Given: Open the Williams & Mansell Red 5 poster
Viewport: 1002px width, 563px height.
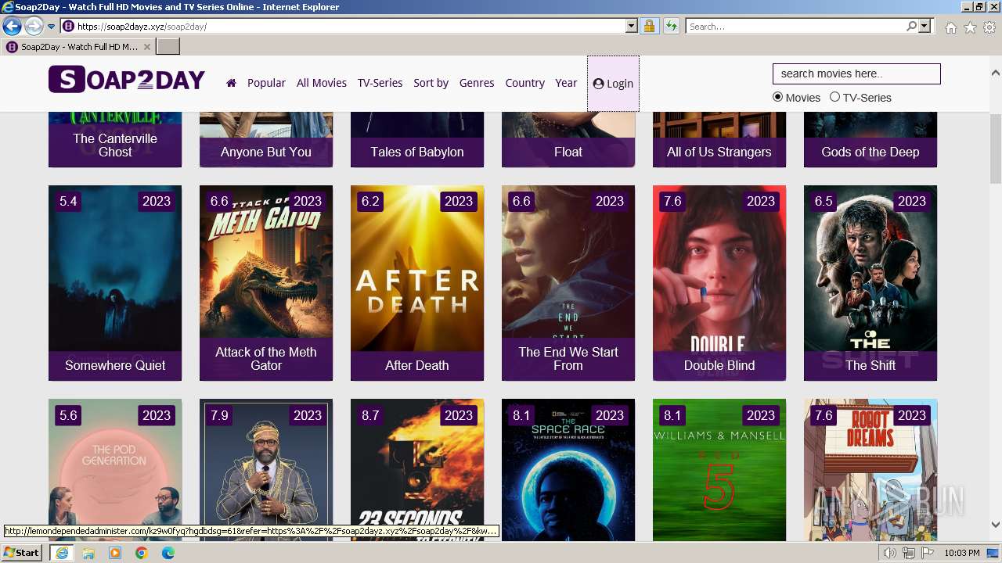Looking at the screenshot, I should point(719,469).
